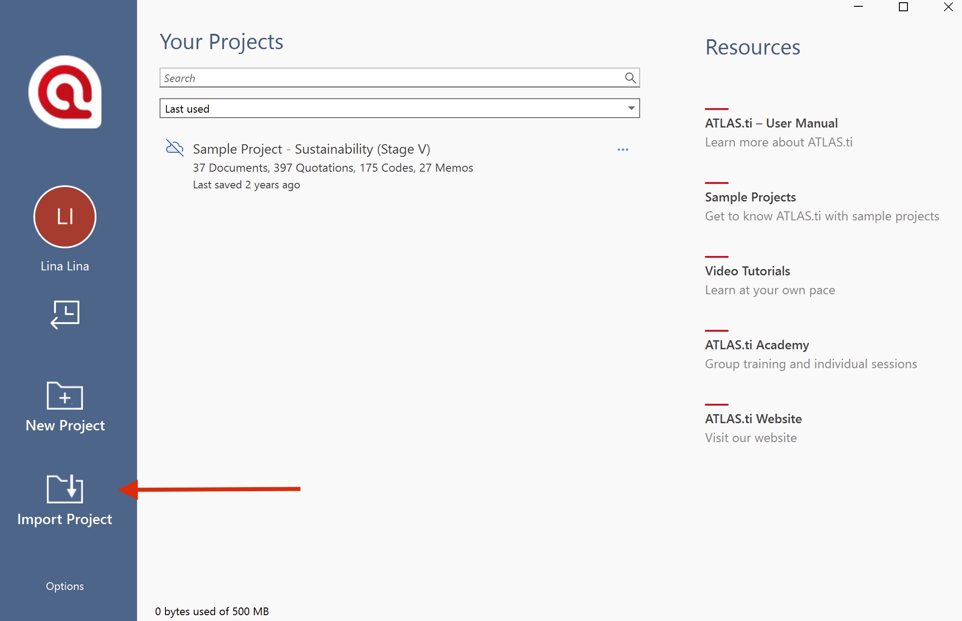This screenshot has width=962, height=621.
Task: Open the Lina Lina user avatar
Action: point(65,217)
